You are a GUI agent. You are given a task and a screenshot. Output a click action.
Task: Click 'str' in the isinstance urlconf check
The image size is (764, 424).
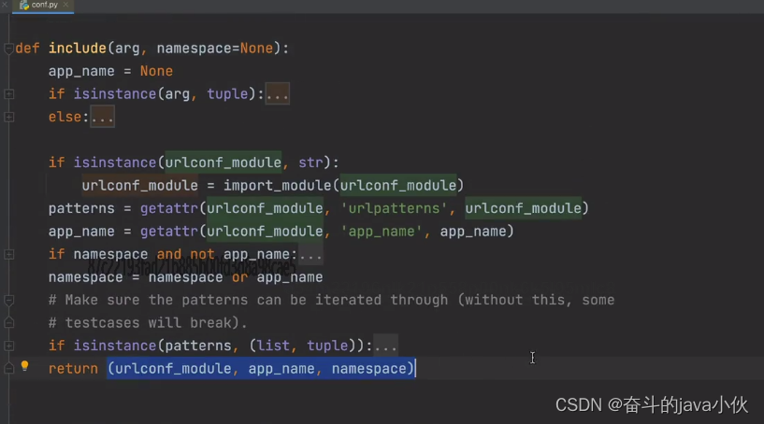pos(310,163)
